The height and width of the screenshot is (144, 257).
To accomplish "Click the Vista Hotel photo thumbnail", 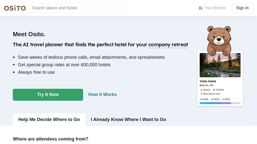I will [x=220, y=65].
